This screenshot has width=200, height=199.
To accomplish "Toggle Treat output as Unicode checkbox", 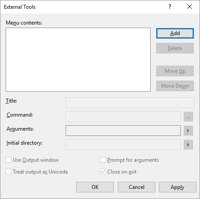I will 8,172.
